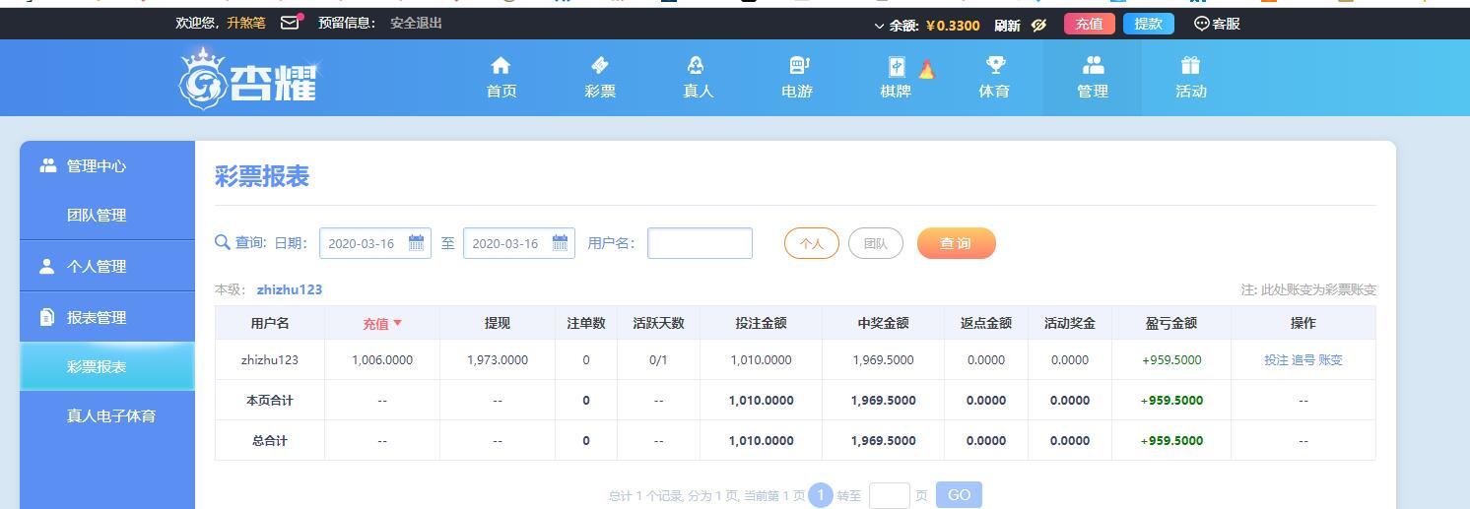Open 团队管理 in sidebar
The width and height of the screenshot is (1470, 509).
[97, 215]
